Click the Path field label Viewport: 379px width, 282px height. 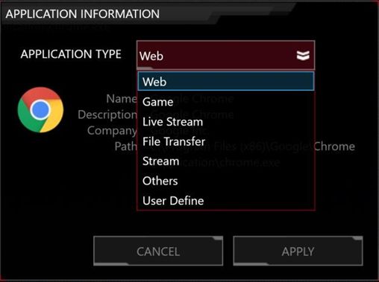click(x=125, y=147)
